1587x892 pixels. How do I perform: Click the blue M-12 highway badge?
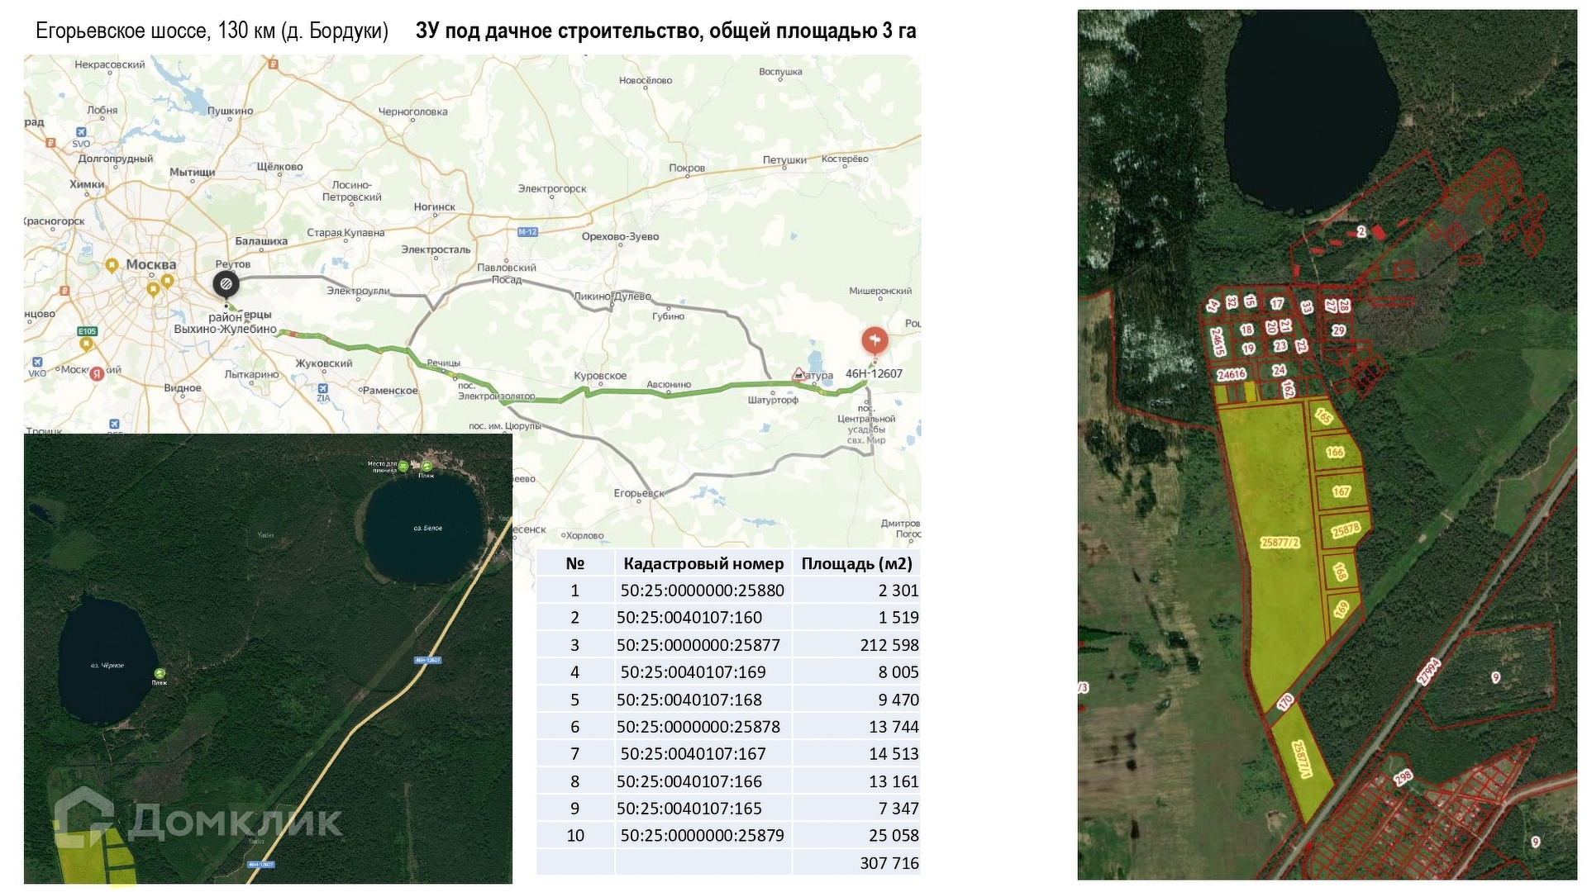[527, 232]
